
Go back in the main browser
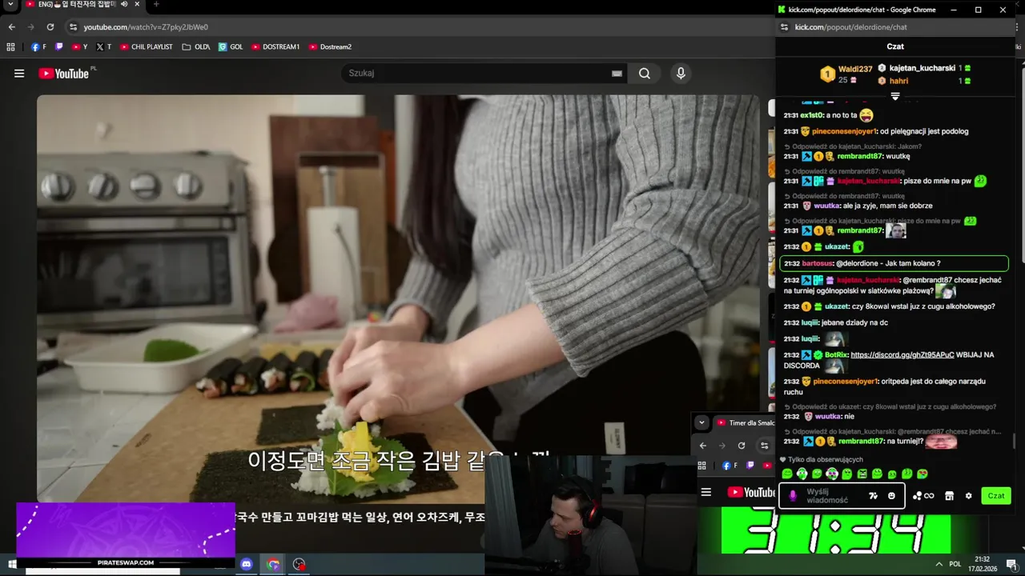point(11,26)
